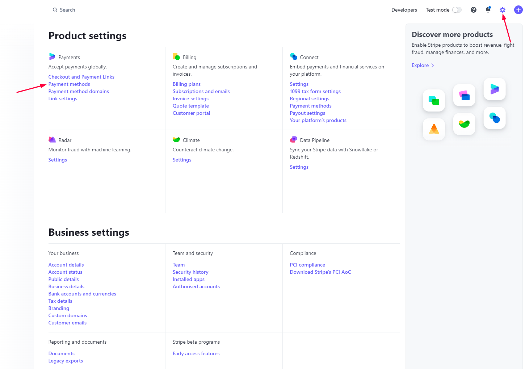Open the Developers menu item

[404, 10]
